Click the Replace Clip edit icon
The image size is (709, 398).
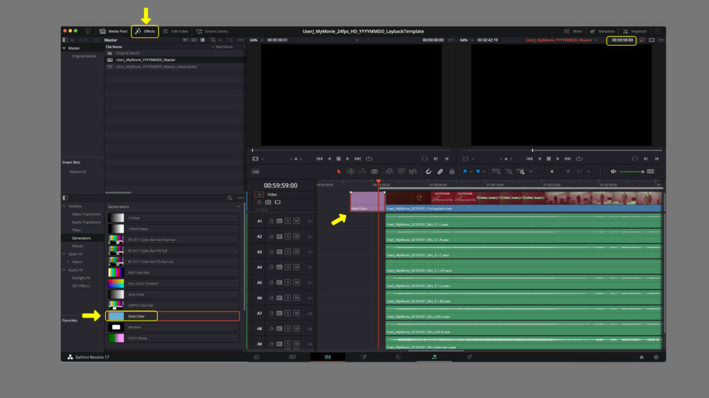(x=413, y=171)
